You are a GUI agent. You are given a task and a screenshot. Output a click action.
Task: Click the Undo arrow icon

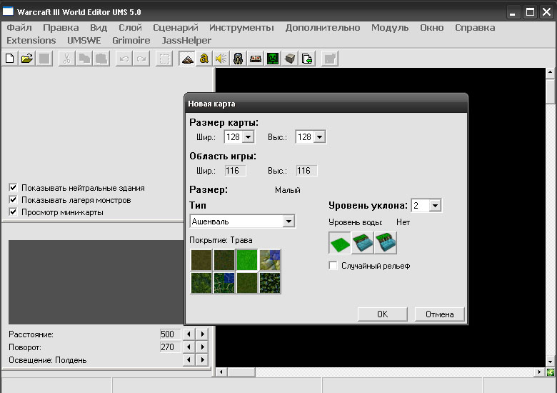124,59
